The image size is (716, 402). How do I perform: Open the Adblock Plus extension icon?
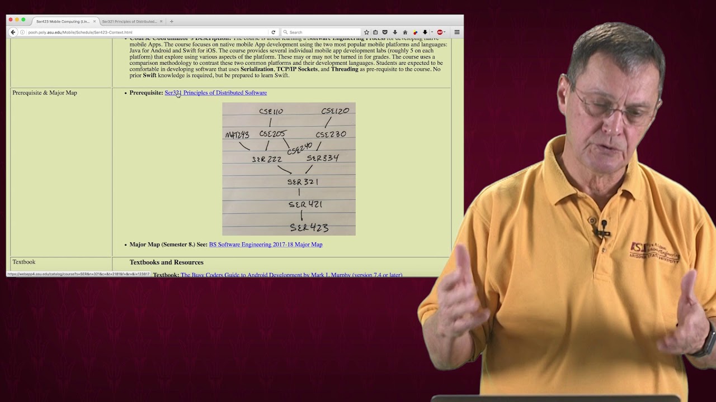point(440,32)
